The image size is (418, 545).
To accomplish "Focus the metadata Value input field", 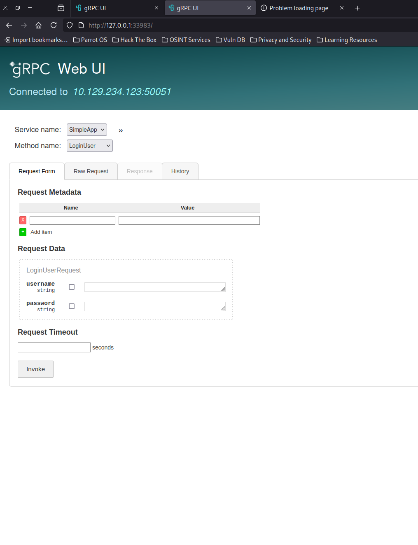I will click(x=189, y=221).
